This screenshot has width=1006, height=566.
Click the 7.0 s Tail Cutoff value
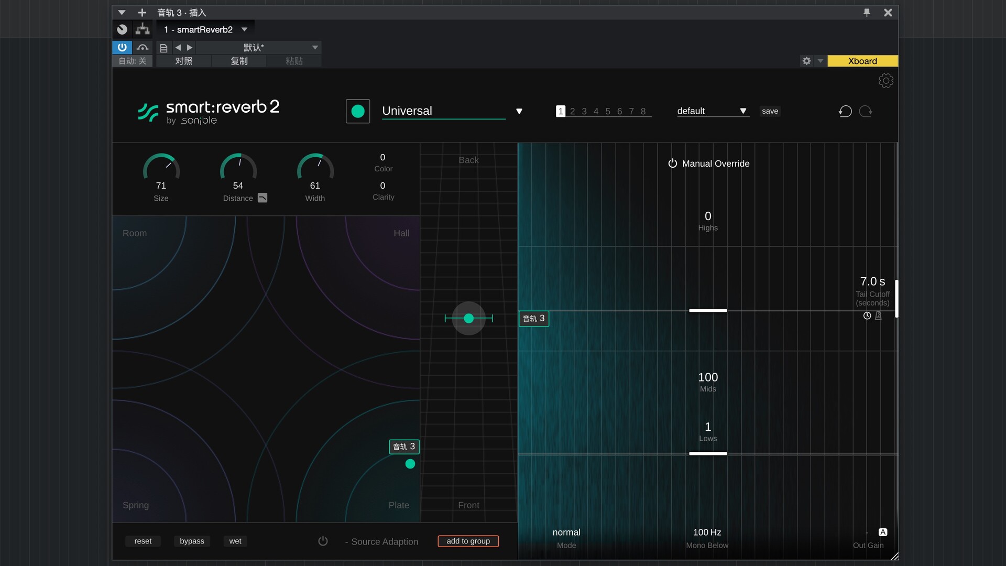[x=872, y=281]
